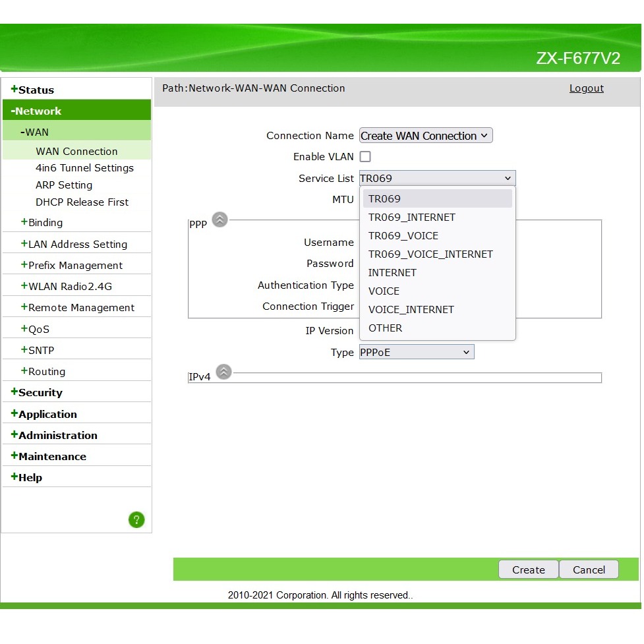Click the Cancel button
The width and height of the screenshot is (644, 644).
coord(589,570)
